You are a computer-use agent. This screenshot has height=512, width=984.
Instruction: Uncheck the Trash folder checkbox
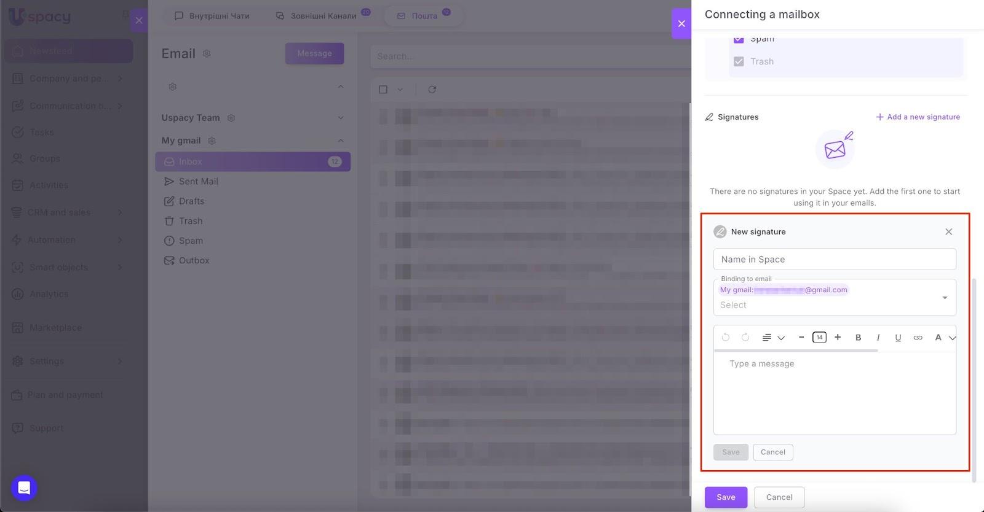click(x=739, y=61)
